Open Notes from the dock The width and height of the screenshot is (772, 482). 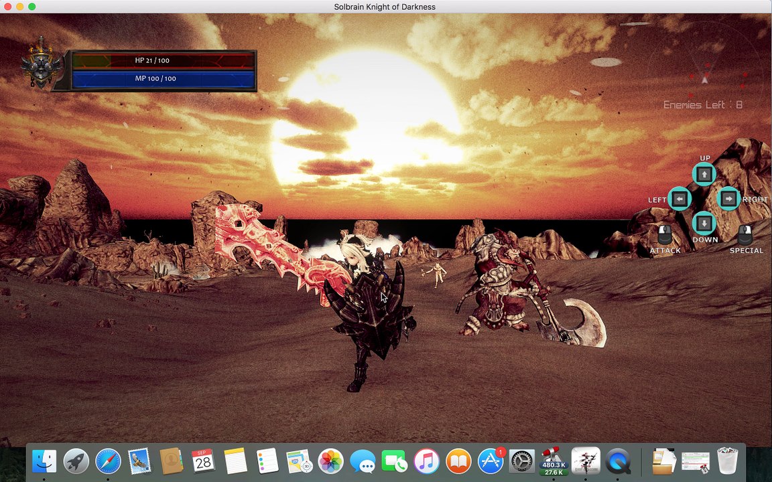tap(235, 461)
